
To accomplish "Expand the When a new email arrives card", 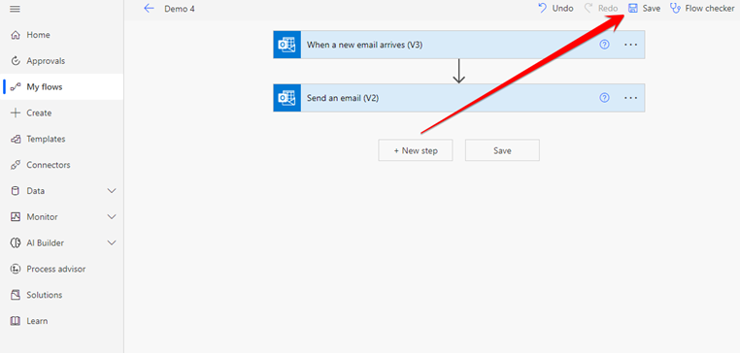I will click(458, 45).
